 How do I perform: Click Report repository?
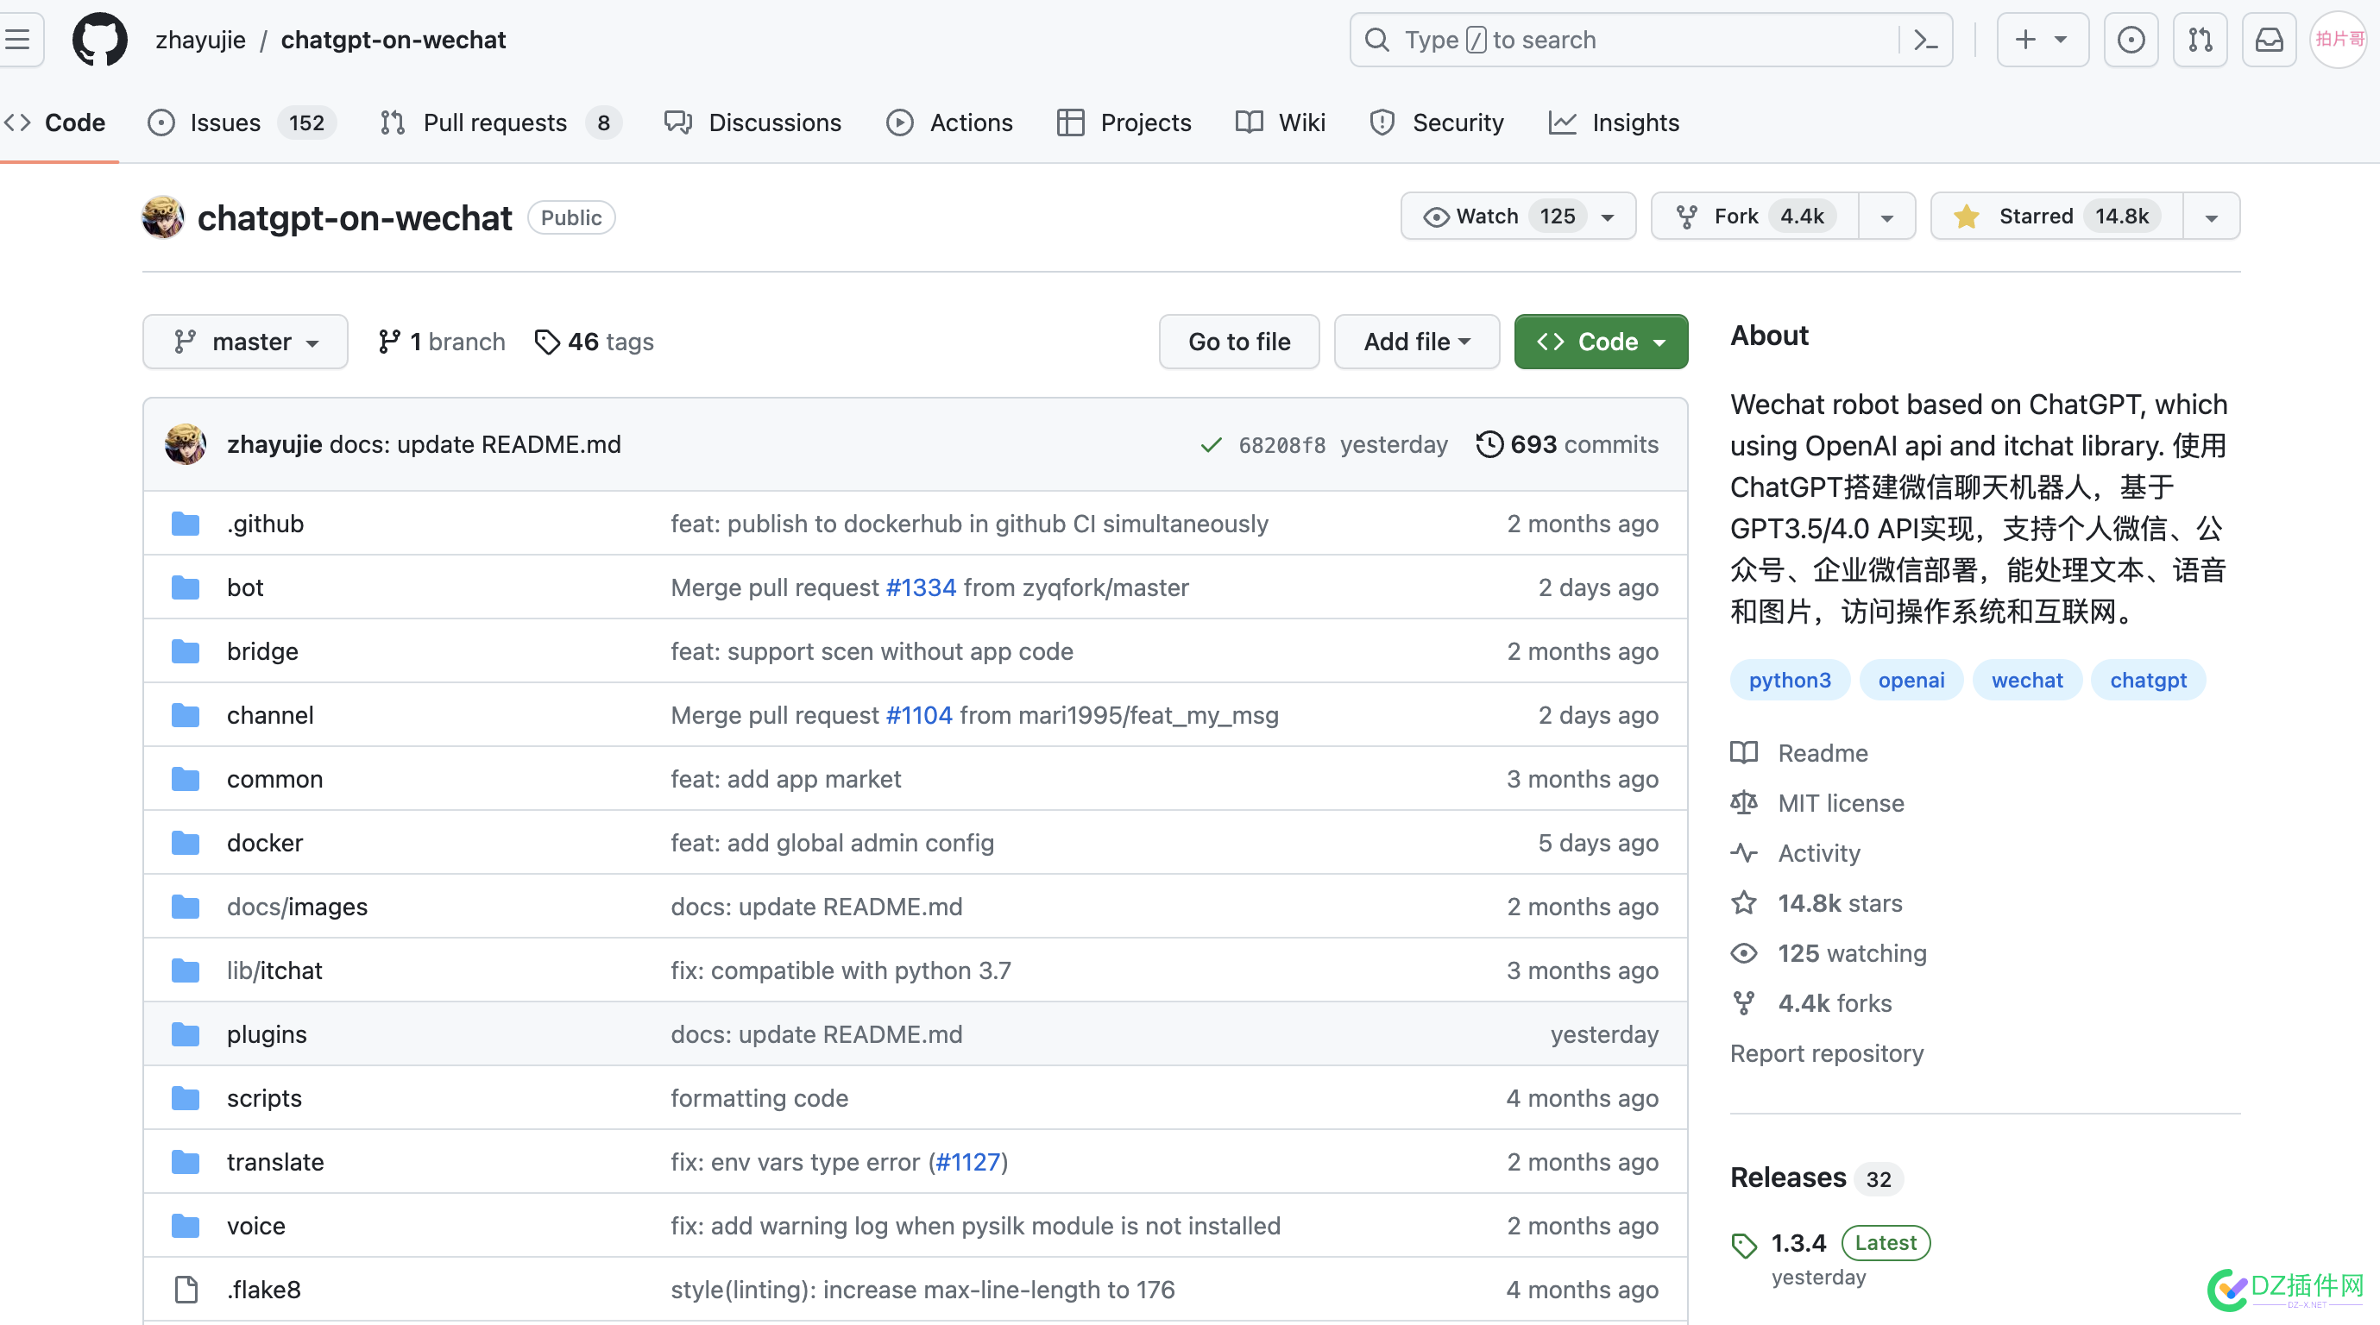(x=1827, y=1052)
